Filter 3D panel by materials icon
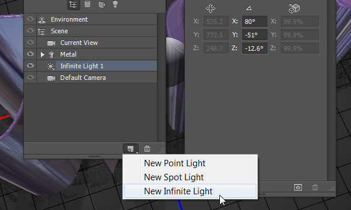This screenshot has height=210, width=351. point(102,4)
